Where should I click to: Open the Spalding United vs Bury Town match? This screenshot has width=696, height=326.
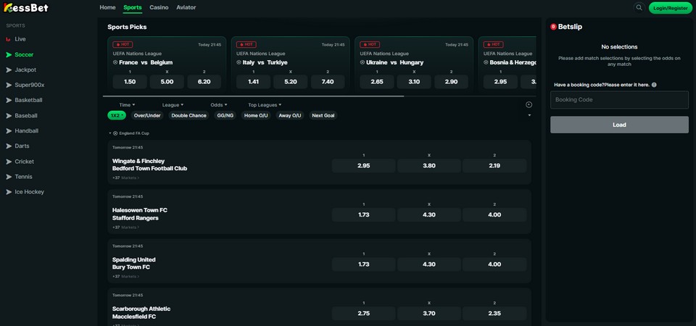pos(134,264)
